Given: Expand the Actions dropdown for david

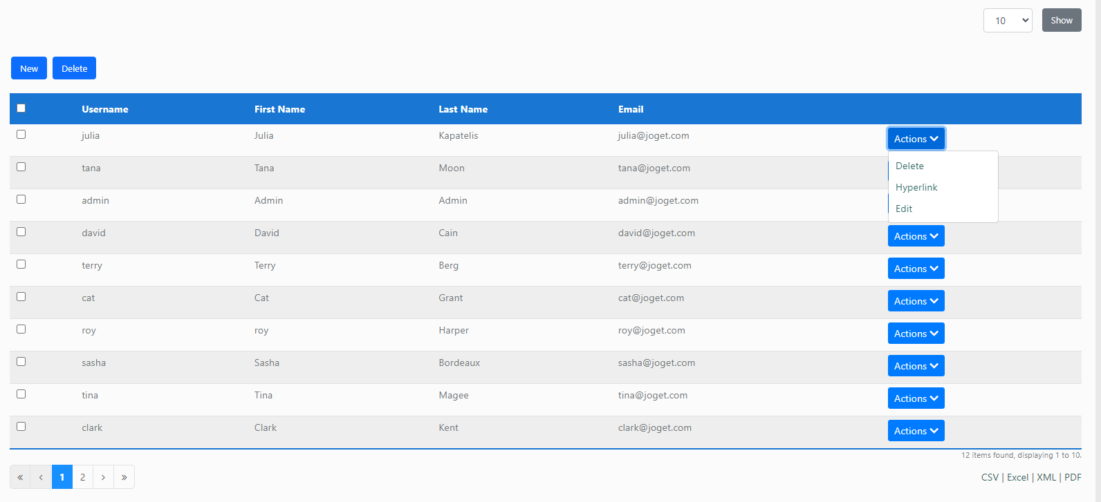Looking at the screenshot, I should [916, 236].
